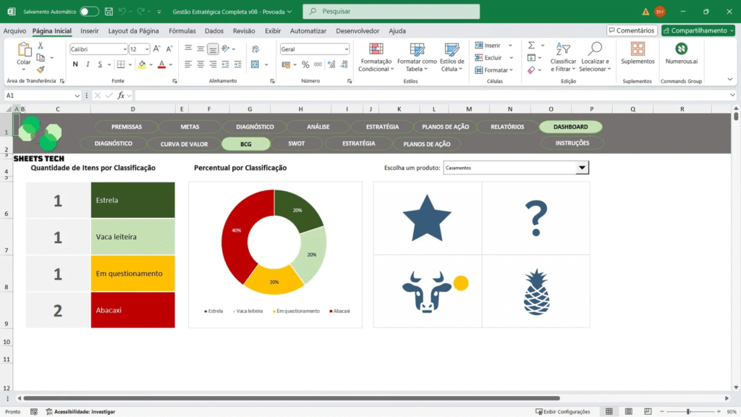Click the Cut scissors icon
The width and height of the screenshot is (741, 417).
tap(41, 46)
